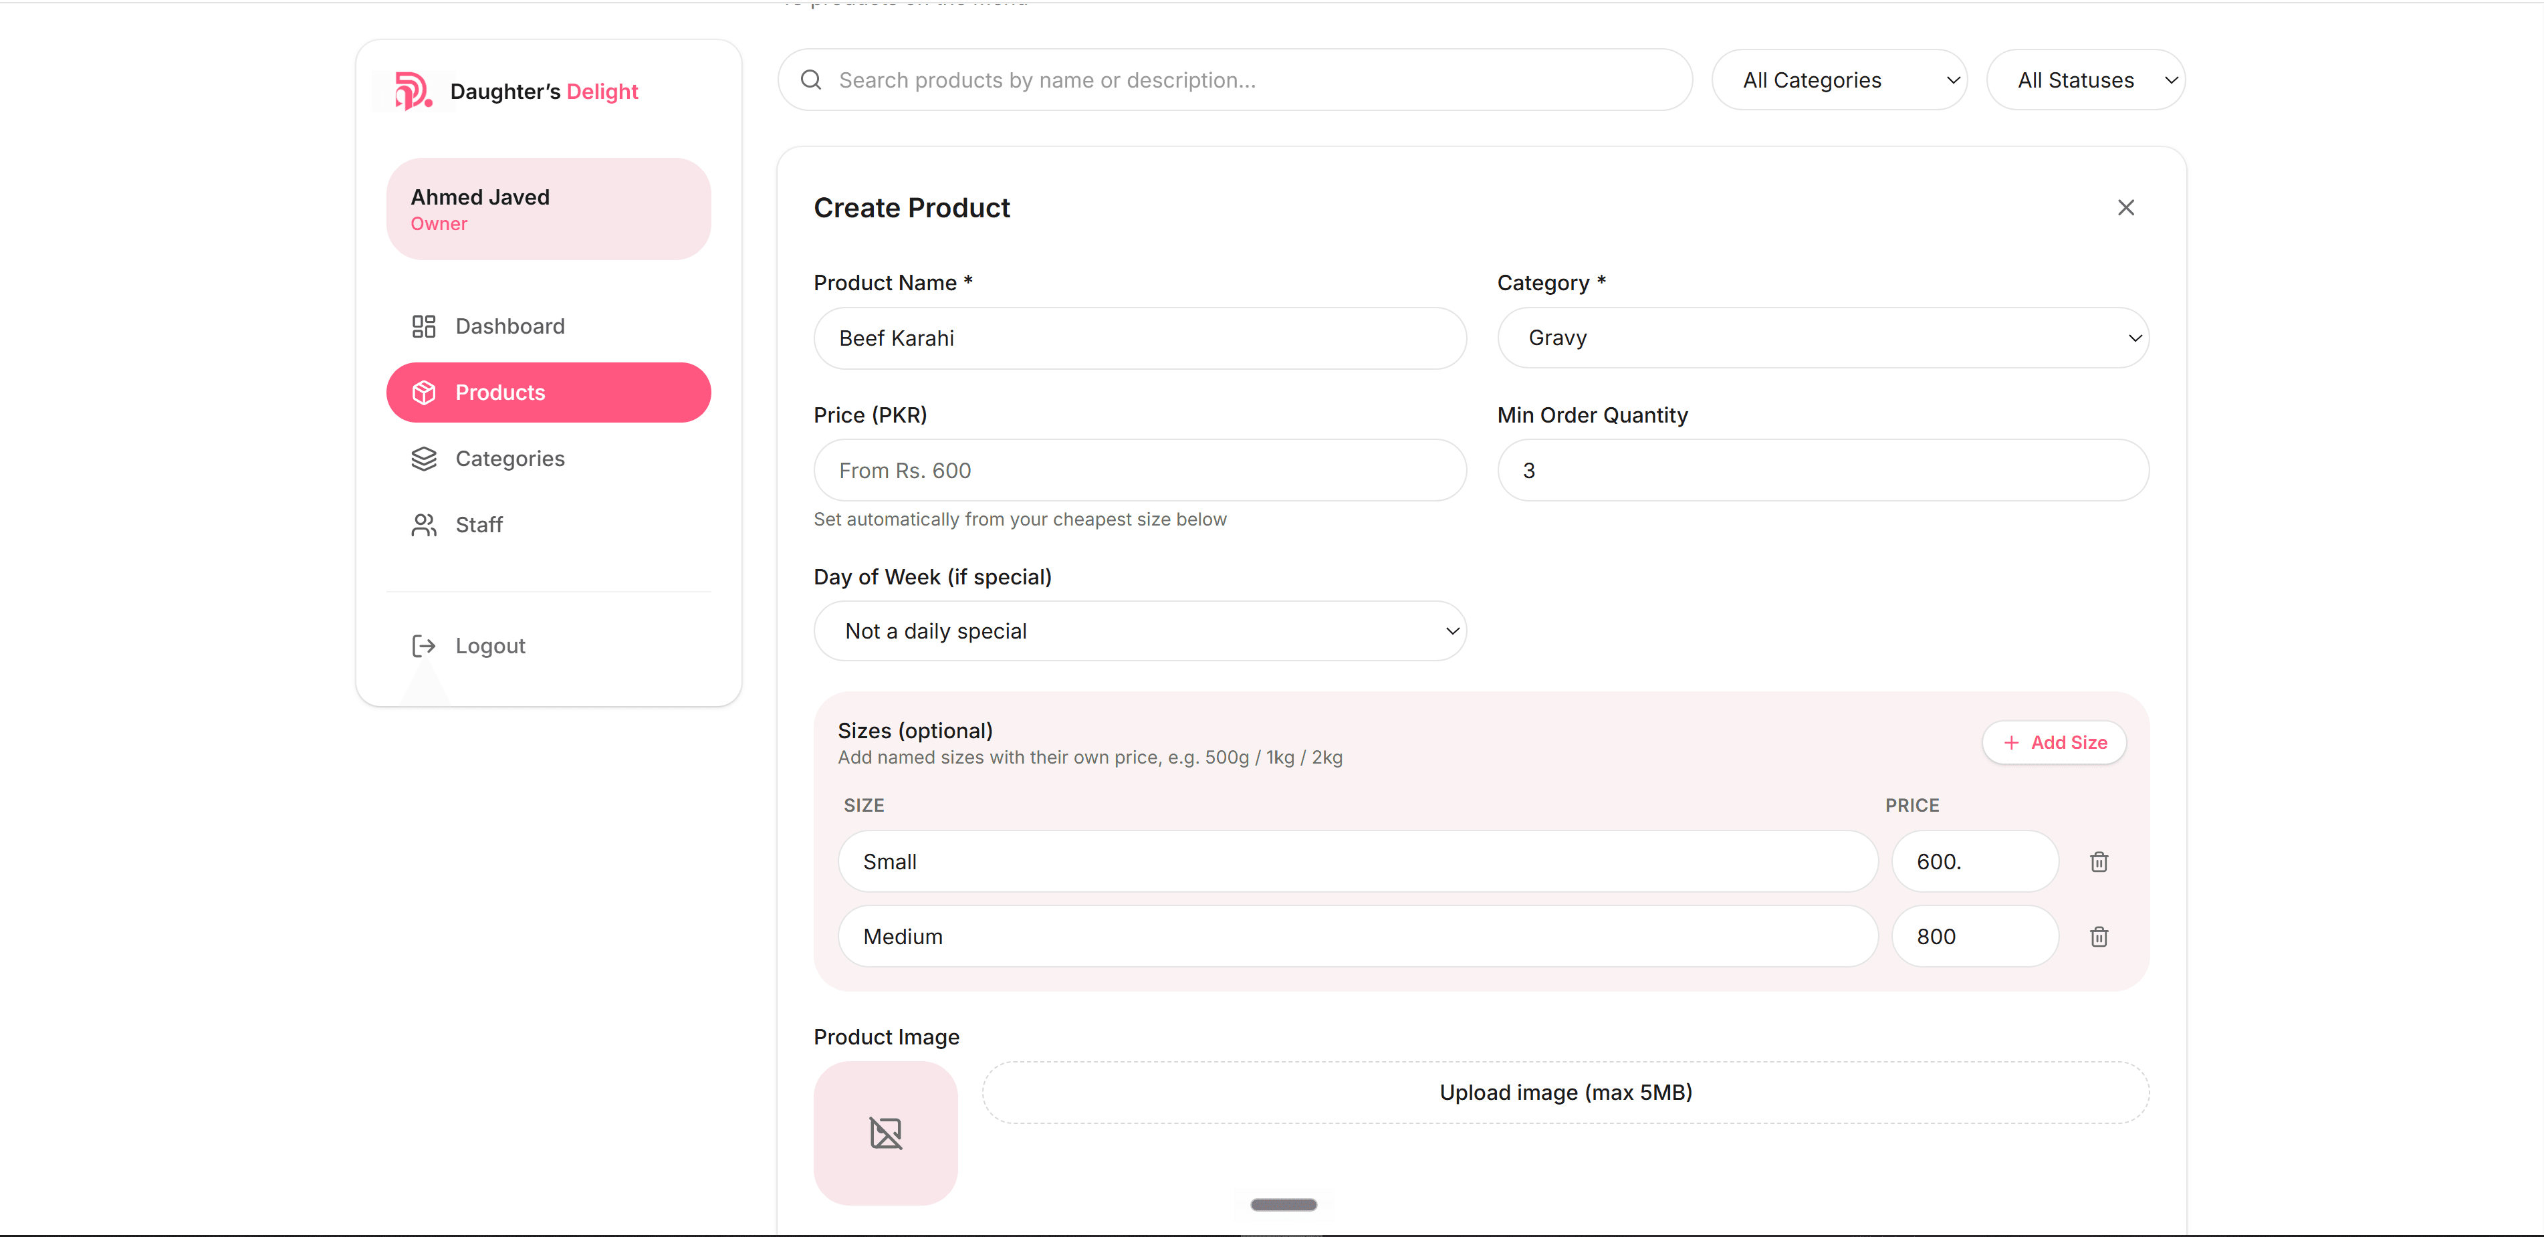
Task: Click the plus icon in Add Size
Action: click(2012, 742)
